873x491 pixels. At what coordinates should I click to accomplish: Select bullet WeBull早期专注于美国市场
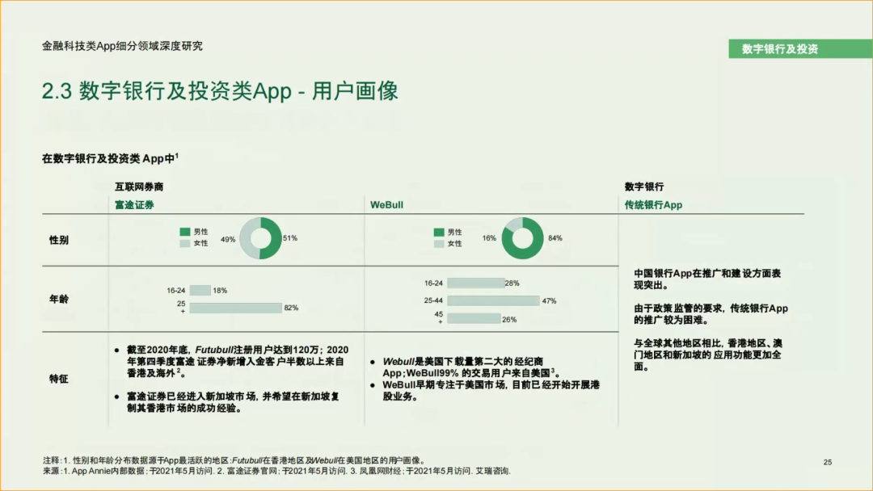[x=485, y=390]
